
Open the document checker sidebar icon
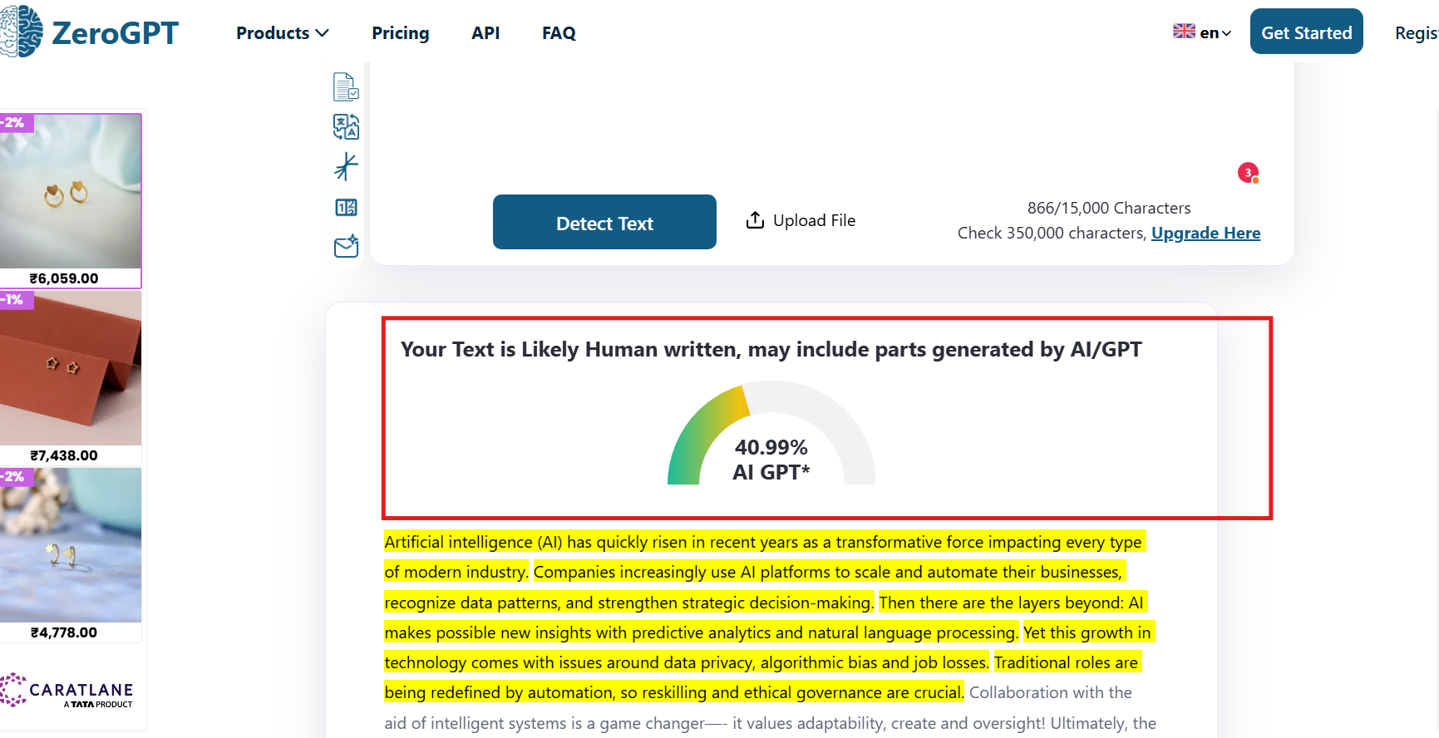coord(346,86)
